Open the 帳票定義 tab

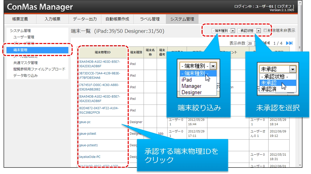coord(20,19)
